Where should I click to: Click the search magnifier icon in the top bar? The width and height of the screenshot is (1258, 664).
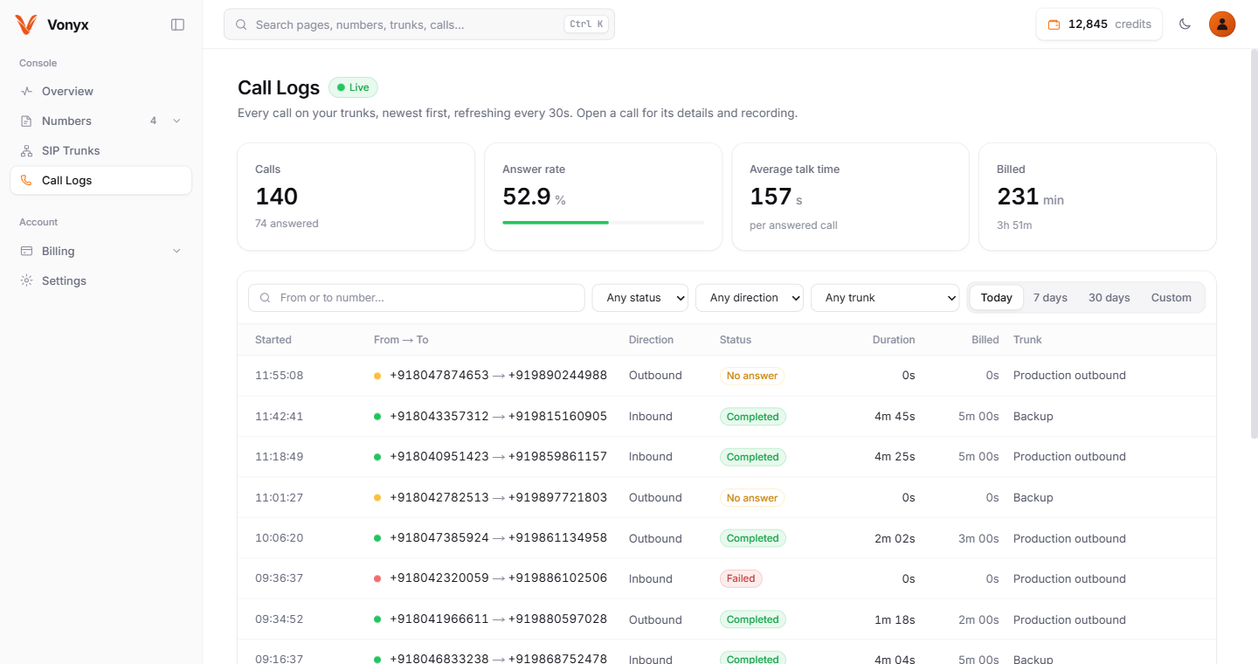click(x=241, y=24)
